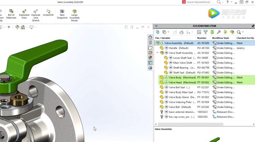
Task: Click green book icon in PDM toolbar
Action: [212, 32]
